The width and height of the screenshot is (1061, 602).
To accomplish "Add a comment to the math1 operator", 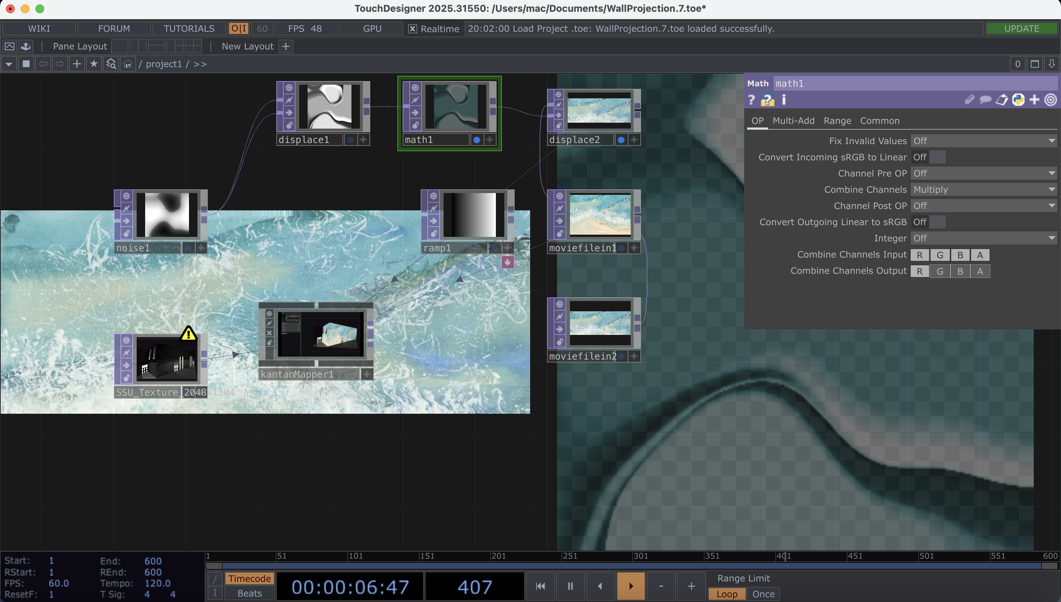I will [x=986, y=99].
